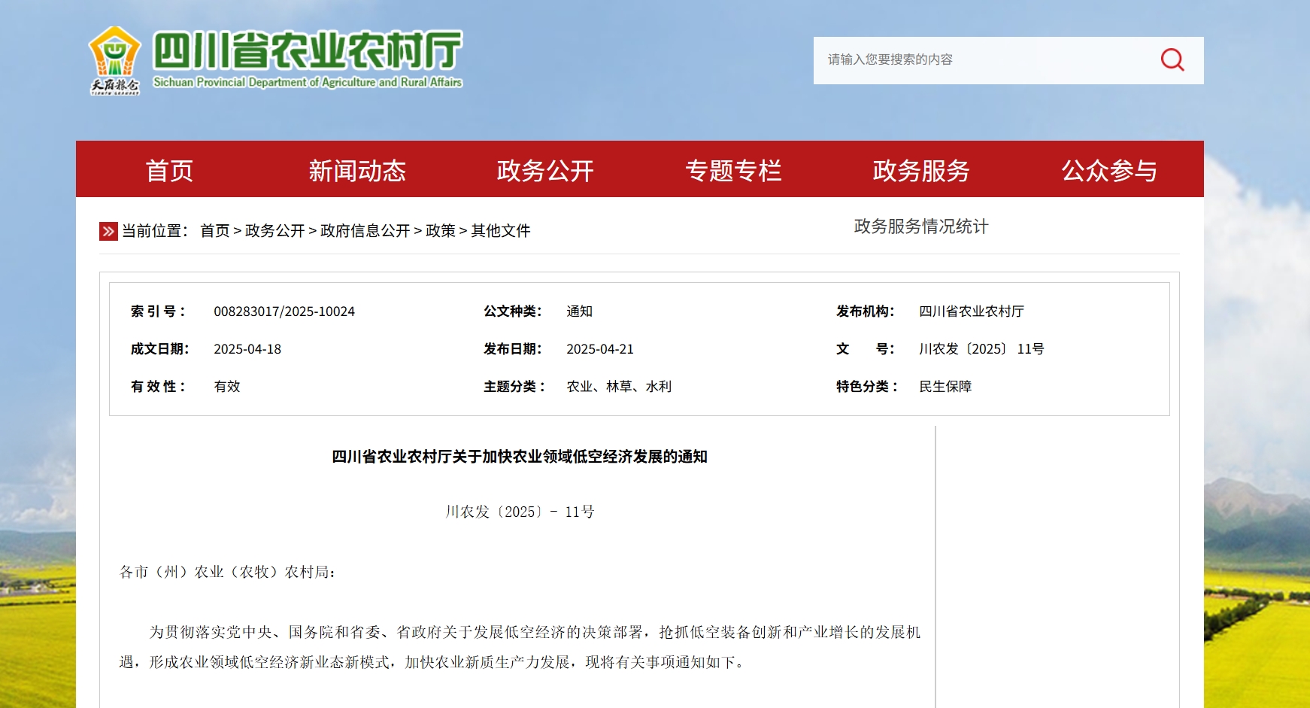Image resolution: width=1310 pixels, height=708 pixels.
Task: Click the document title about 低空经济发展
Action: [x=519, y=457]
